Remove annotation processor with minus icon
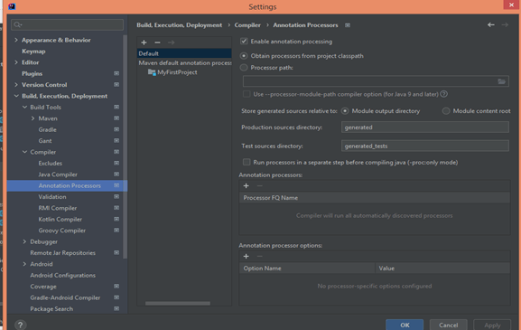Screen dimensions: 521x330 click(x=259, y=186)
